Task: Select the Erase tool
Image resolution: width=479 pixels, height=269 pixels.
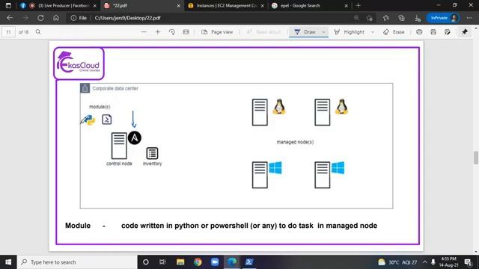Action: click(x=394, y=31)
